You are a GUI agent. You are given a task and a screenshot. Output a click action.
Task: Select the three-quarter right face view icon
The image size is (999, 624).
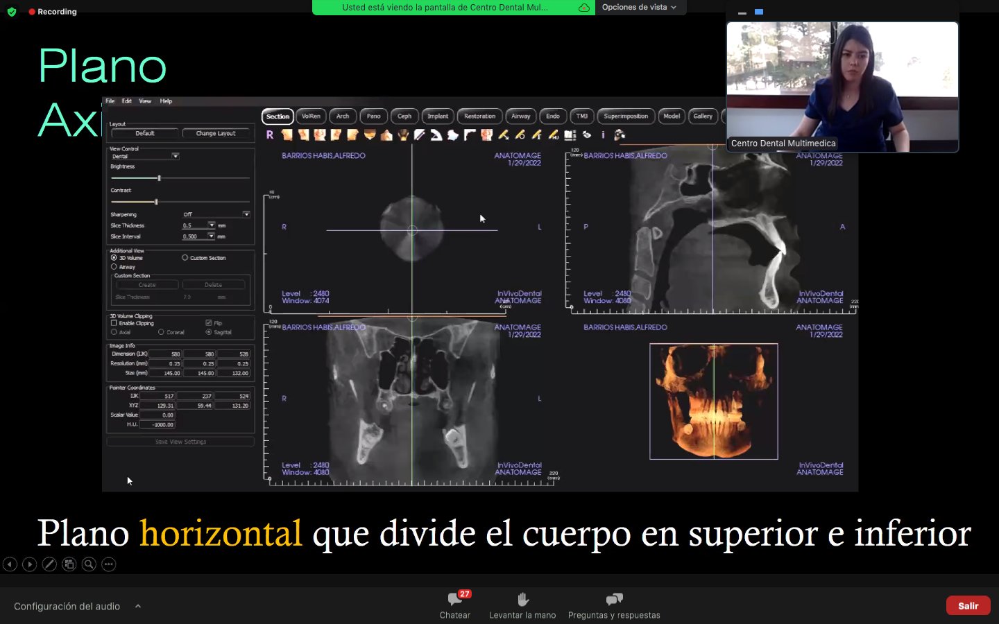pos(336,135)
